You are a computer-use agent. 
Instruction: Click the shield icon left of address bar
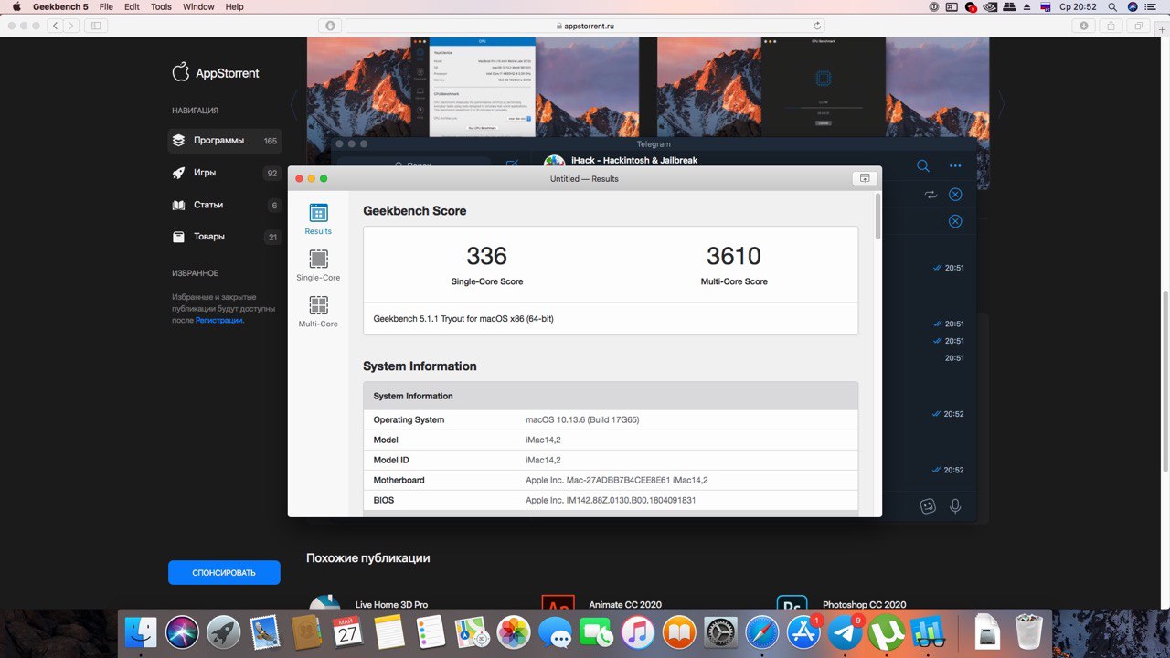tap(330, 26)
